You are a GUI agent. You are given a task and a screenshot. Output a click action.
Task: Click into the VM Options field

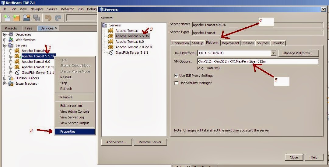258,61
